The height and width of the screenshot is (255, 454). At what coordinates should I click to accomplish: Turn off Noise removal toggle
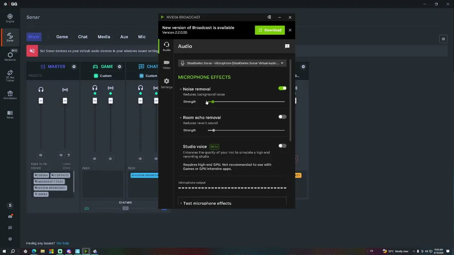(x=282, y=88)
